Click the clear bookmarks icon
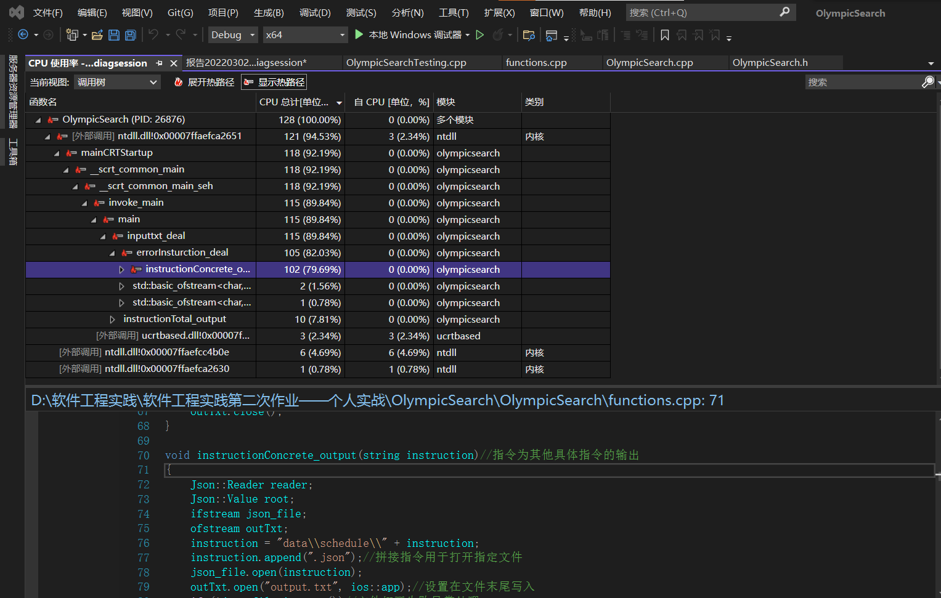This screenshot has width=941, height=598. [x=715, y=35]
